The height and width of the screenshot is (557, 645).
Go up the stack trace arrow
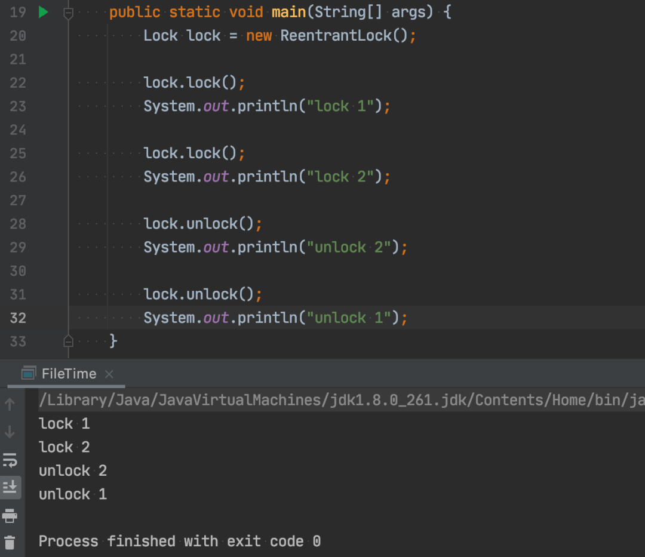[10, 404]
